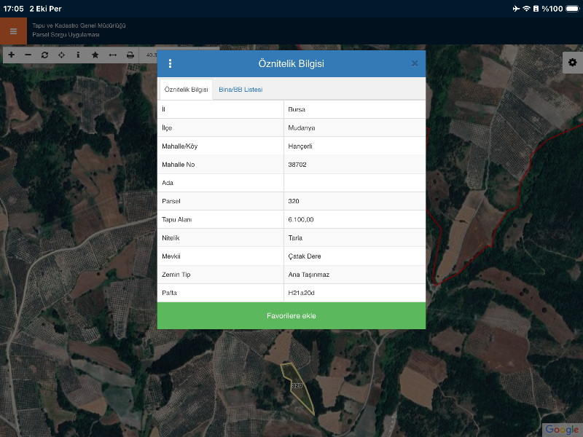
Task: Close the Öznitelik Bilgisi dialog
Action: [415, 63]
